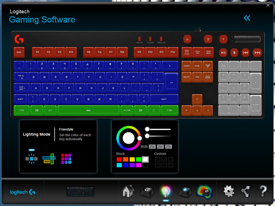This screenshot has height=206, width=275.
Task: Open the G-key customization icon
Action: click(147, 192)
